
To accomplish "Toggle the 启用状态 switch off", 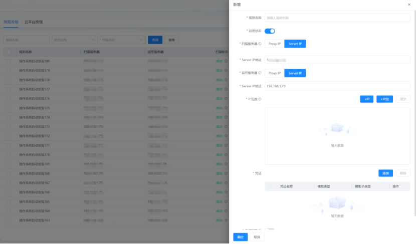I will click(270, 31).
